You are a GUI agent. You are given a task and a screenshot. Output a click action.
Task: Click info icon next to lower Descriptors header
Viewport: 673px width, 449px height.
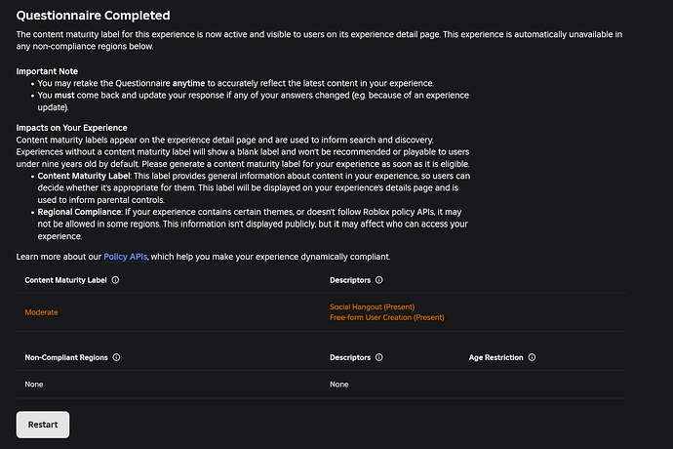pos(379,357)
